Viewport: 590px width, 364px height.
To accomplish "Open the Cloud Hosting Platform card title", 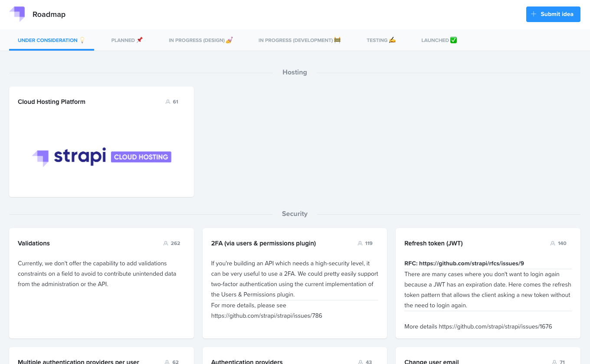I will click(x=52, y=102).
